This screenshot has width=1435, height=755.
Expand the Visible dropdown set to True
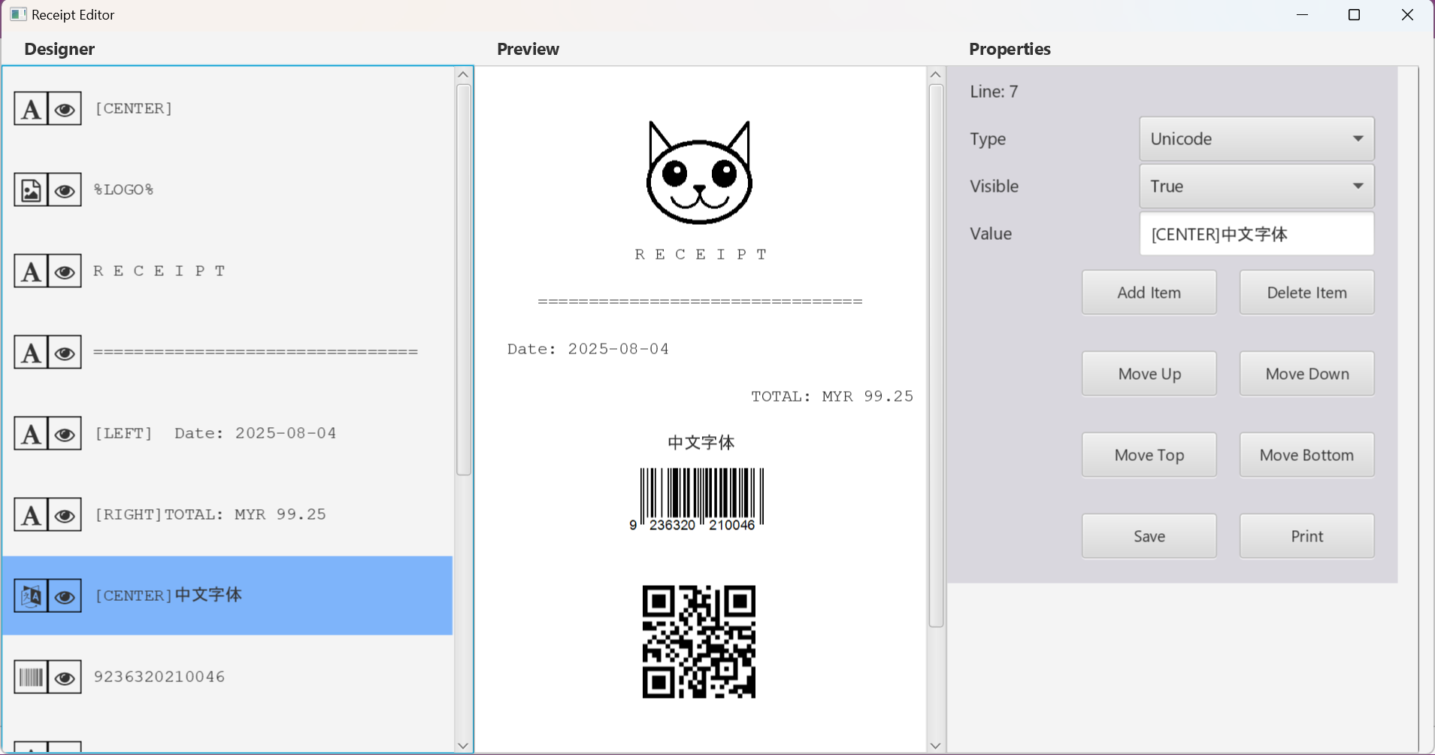1255,186
